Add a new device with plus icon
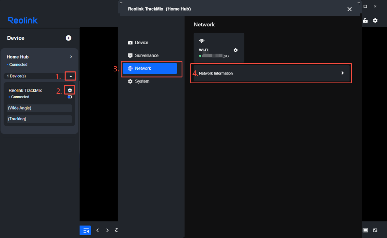Viewport: 387px width, 238px height. tap(68, 38)
